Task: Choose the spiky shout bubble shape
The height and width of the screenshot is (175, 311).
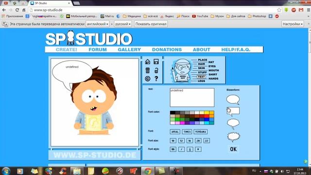Action: point(233,137)
